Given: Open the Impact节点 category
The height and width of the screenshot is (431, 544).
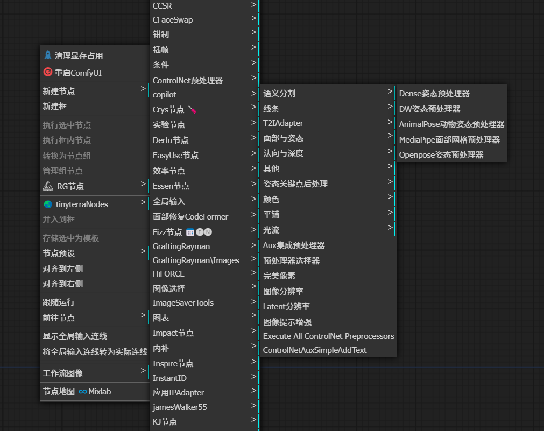Looking at the screenshot, I should (204, 333).
